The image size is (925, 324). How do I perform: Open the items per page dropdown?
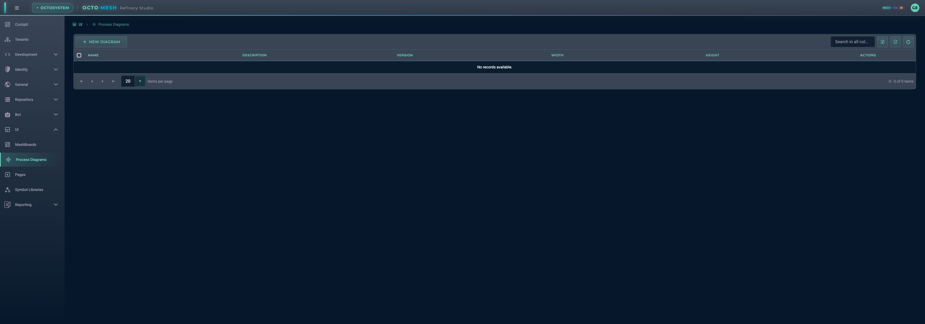click(140, 81)
